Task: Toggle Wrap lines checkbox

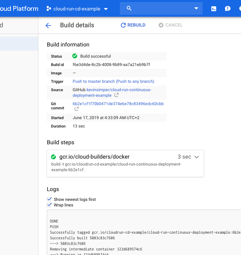Action: tap(49, 205)
